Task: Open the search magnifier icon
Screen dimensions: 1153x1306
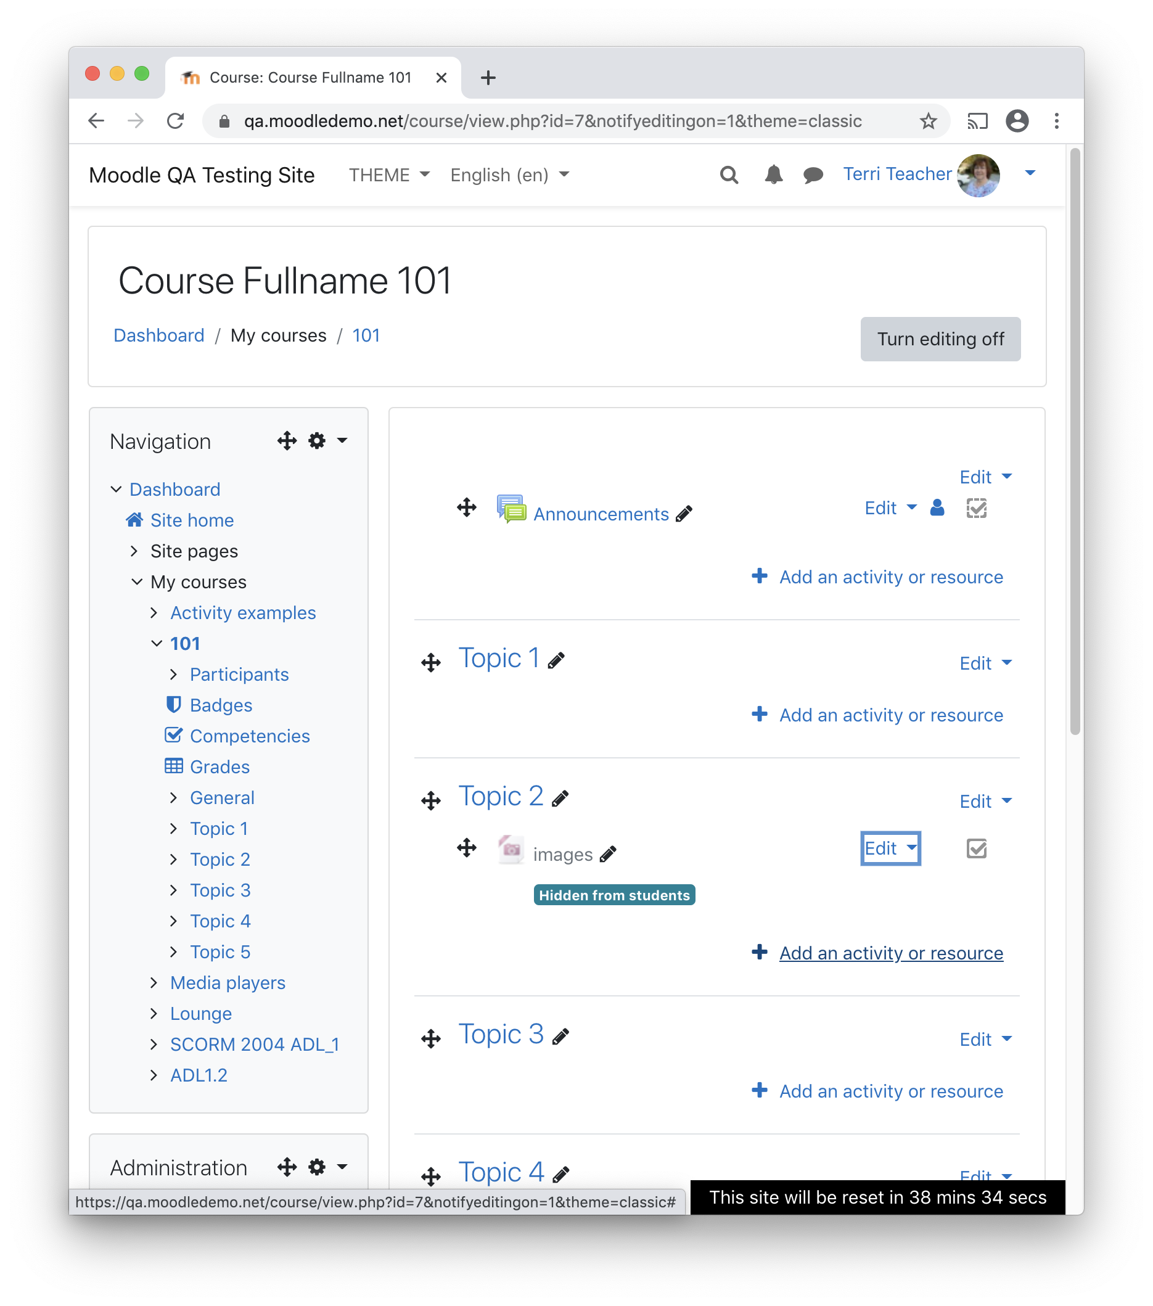Action: click(x=729, y=175)
